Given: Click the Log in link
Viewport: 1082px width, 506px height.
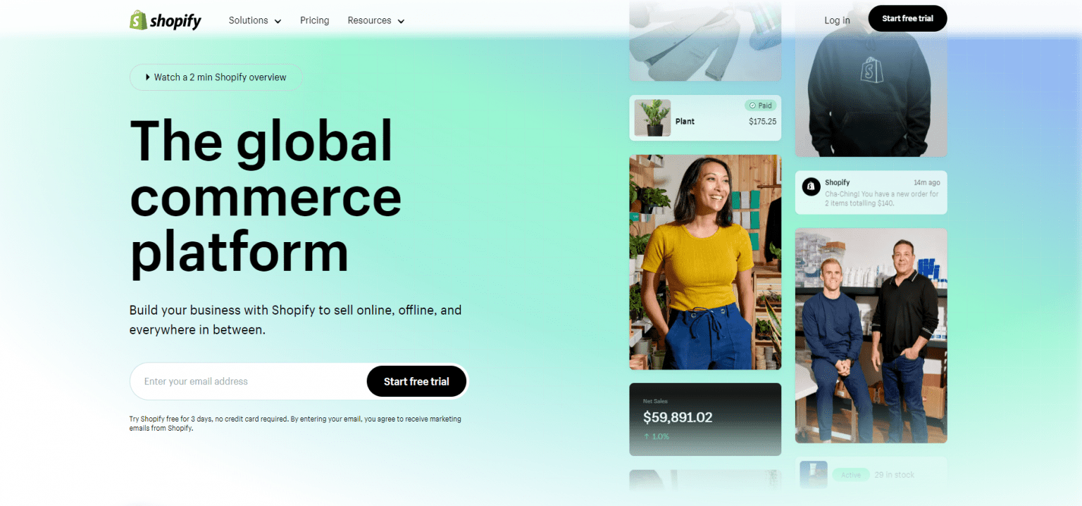Looking at the screenshot, I should (837, 20).
